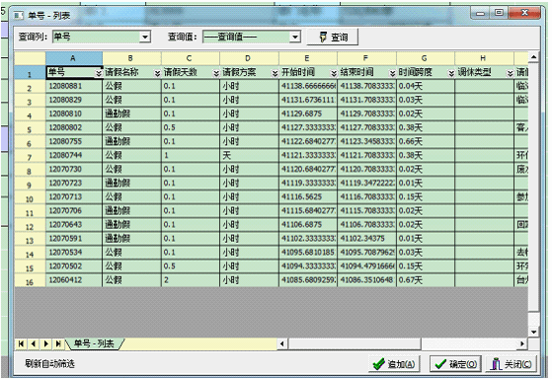This screenshot has width=552, height=379.
Task: Go to previous sheet navigation arrow
Action: click(x=34, y=343)
